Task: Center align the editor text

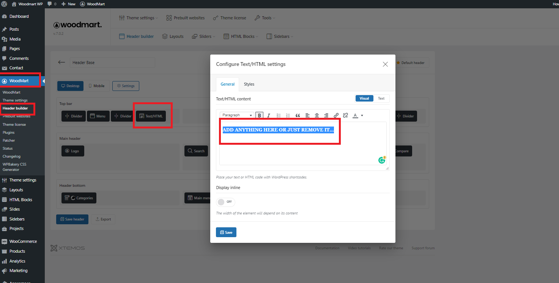Action: point(317,116)
